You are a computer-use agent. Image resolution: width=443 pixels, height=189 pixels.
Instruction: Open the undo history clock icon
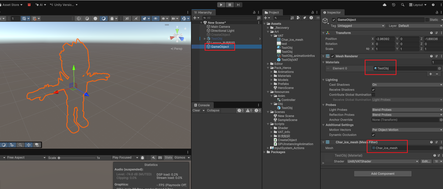pos(394,5)
